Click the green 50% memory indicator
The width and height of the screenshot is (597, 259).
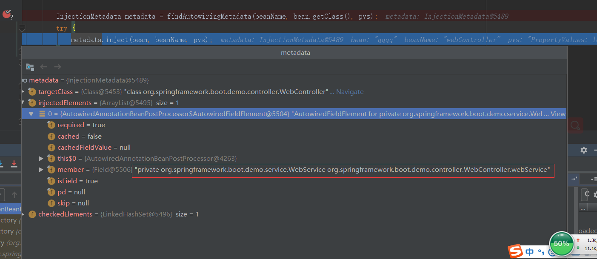point(561,244)
